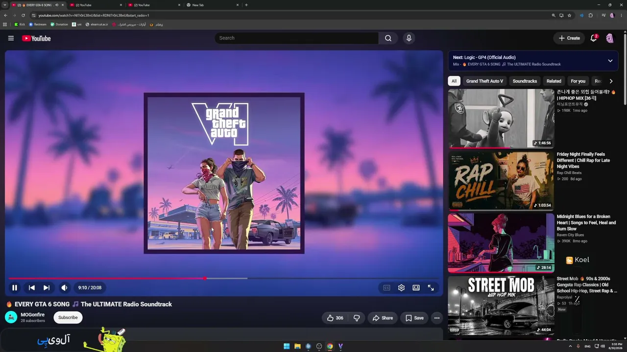Open Chrome three-dot menu

pyautogui.click(x=622, y=15)
